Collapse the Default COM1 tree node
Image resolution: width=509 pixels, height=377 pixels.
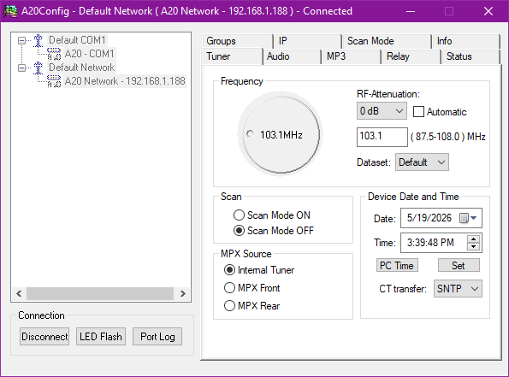21,40
